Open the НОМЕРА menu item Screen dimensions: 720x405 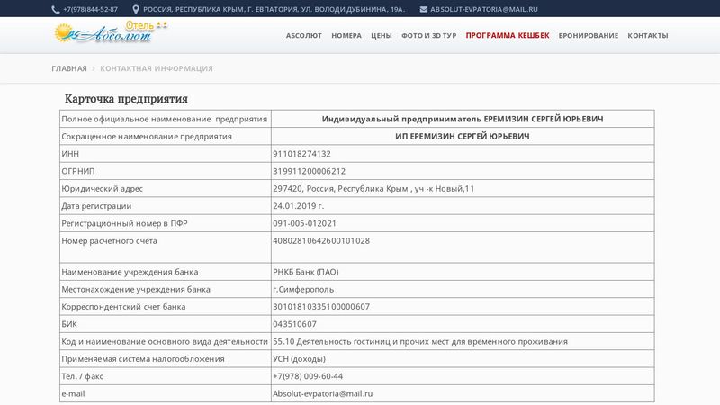coord(346,35)
